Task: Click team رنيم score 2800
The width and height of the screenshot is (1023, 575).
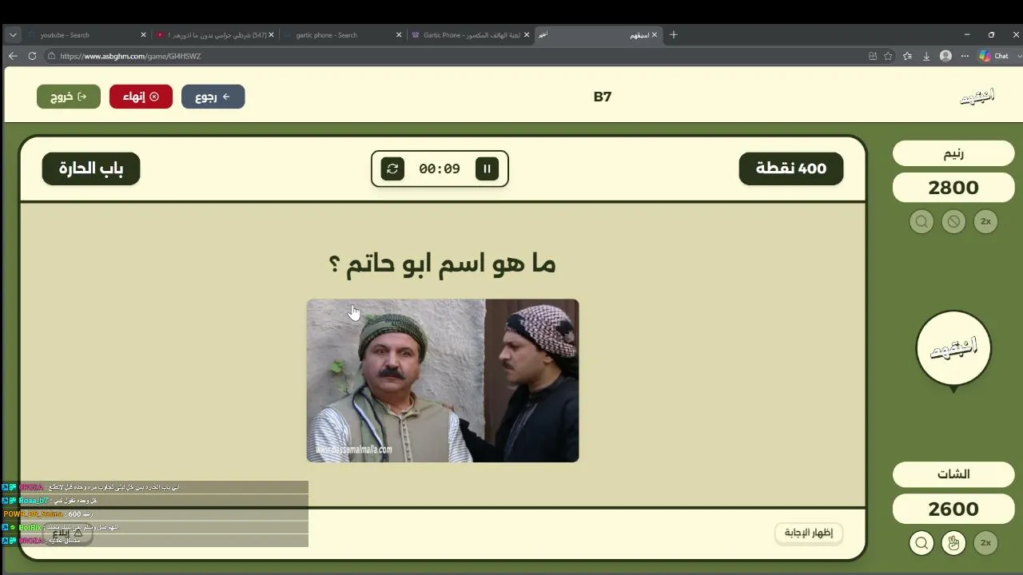Action: click(953, 188)
